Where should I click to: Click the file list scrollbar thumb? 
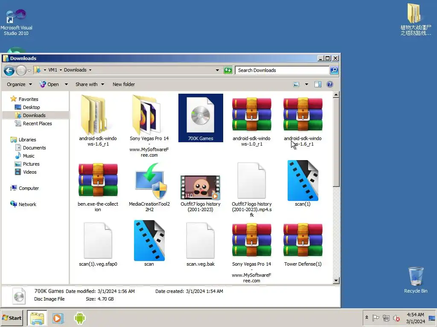[336, 142]
